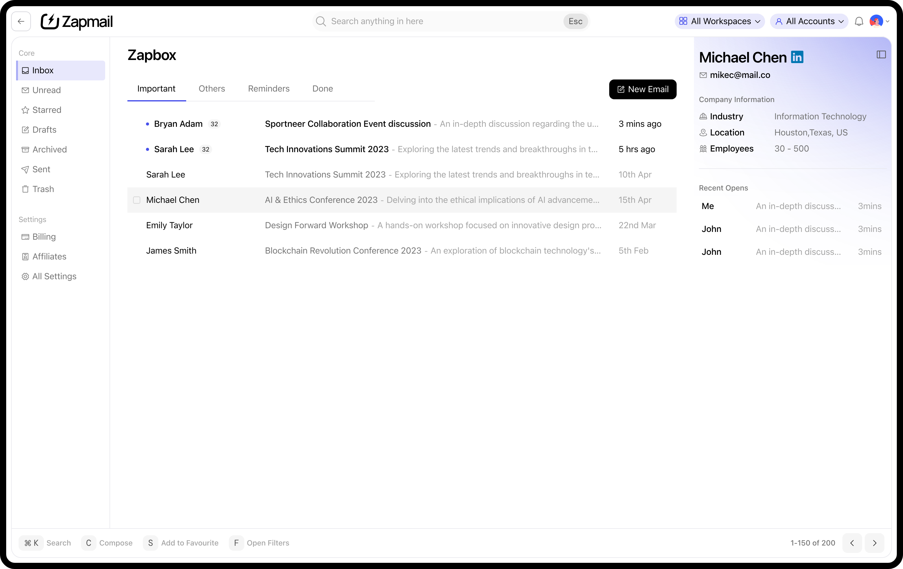Image resolution: width=903 pixels, height=569 pixels.
Task: Click the Zapmail logo
Action: click(x=76, y=21)
